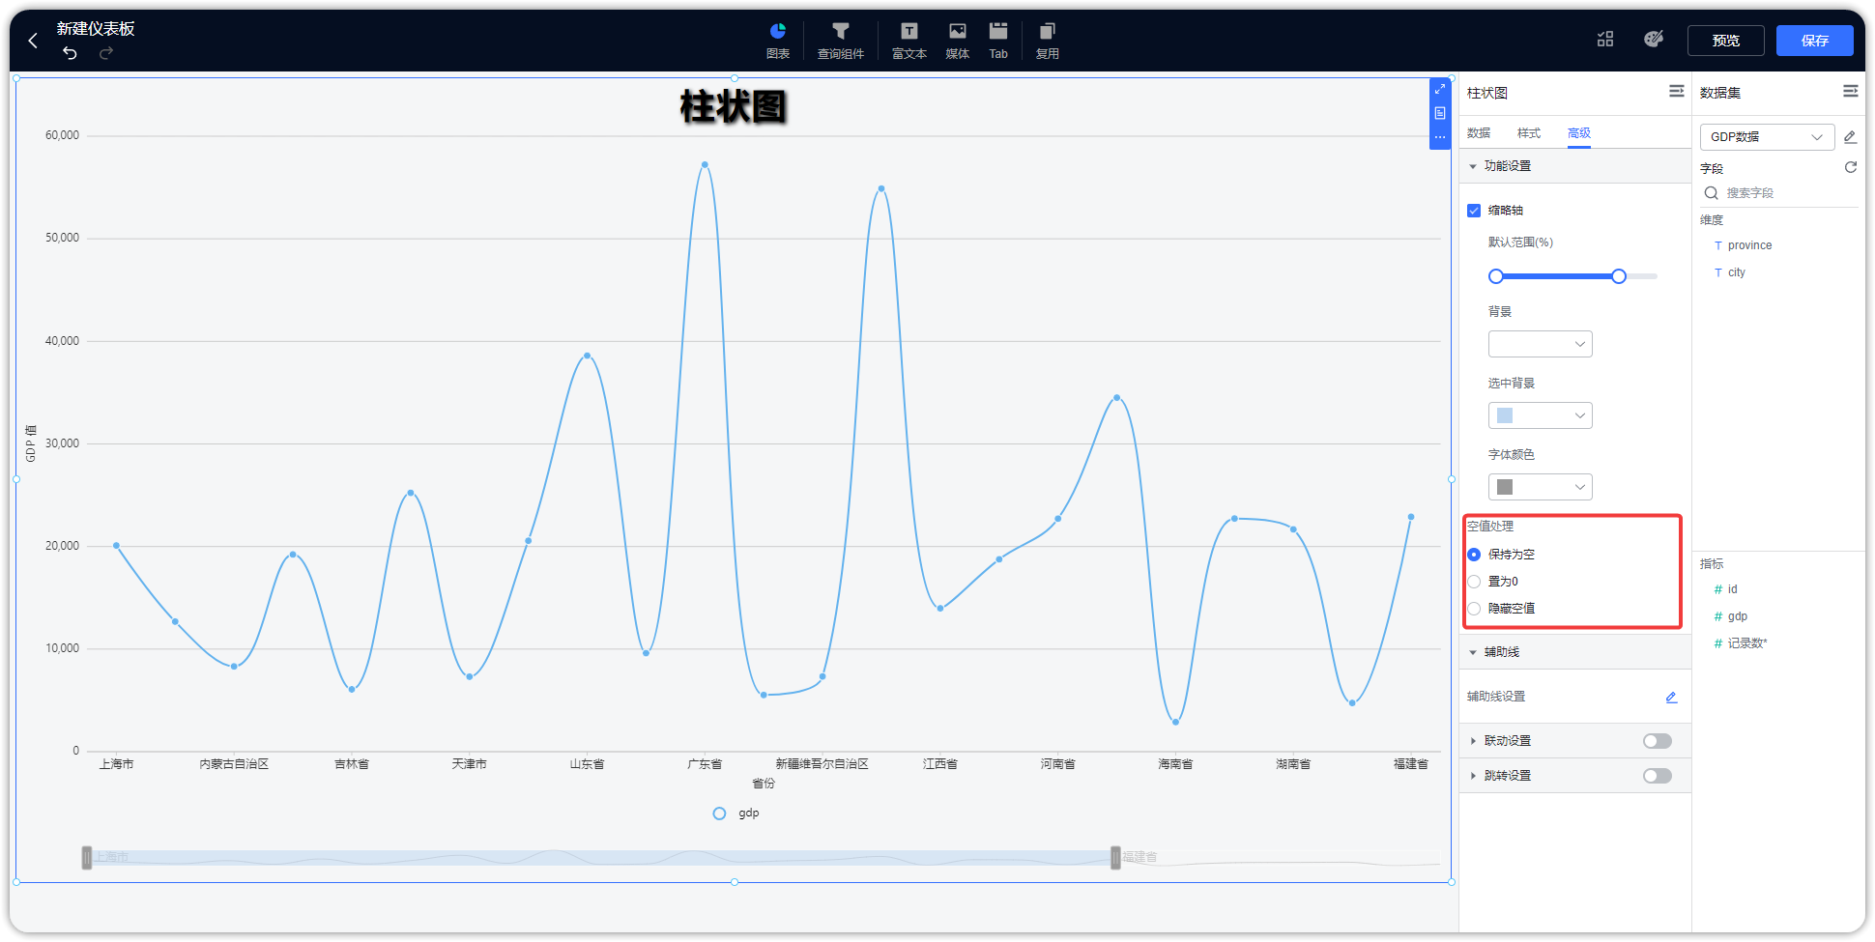This screenshot has width=1875, height=942.
Task: Select the id metric field
Action: pos(1732,589)
